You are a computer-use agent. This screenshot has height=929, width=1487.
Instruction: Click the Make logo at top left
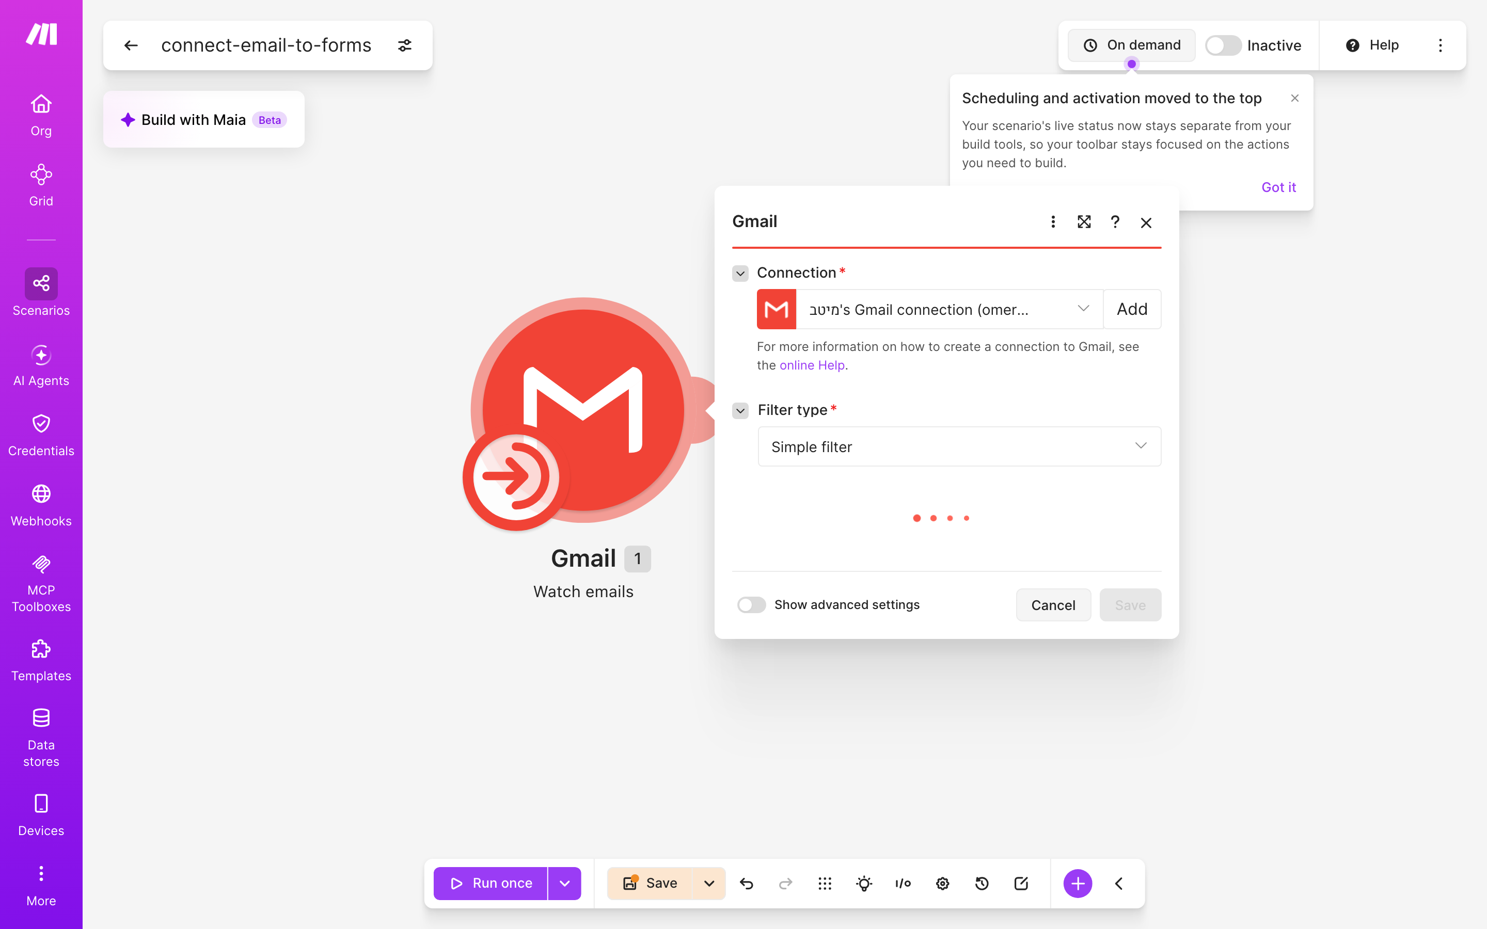[41, 35]
